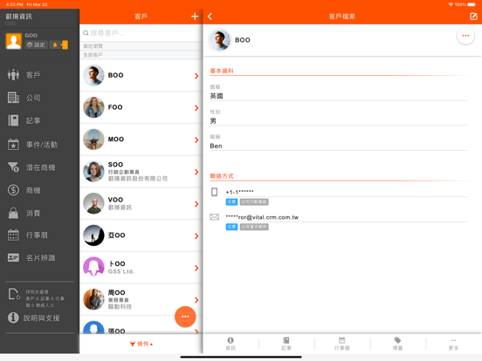Go back with the left chevron

[x=210, y=17]
